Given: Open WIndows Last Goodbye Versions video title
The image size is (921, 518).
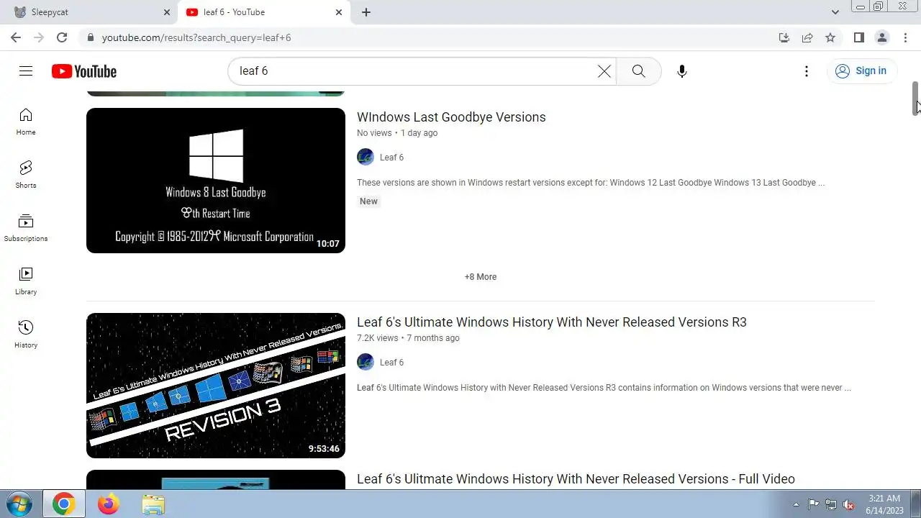Looking at the screenshot, I should 451,117.
